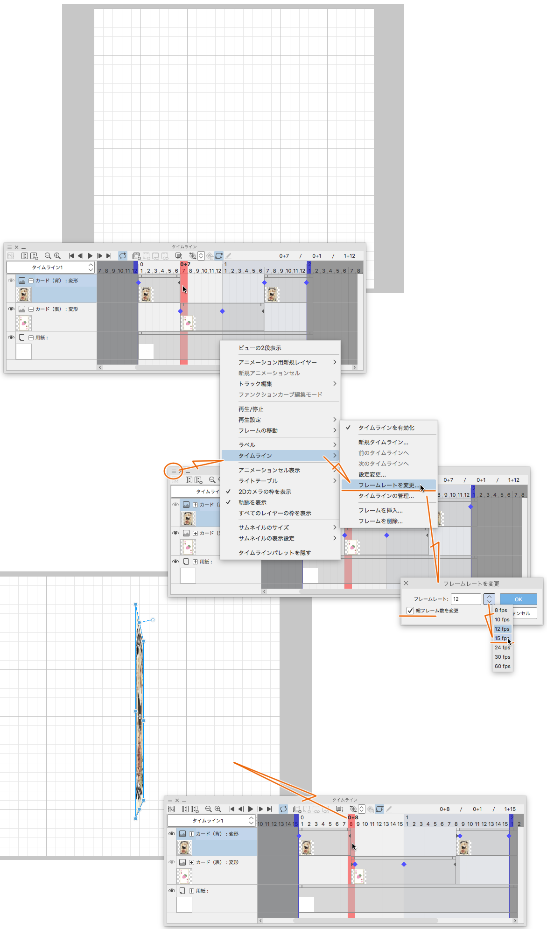Choose フレームを挿入... in submenu

(x=389, y=510)
